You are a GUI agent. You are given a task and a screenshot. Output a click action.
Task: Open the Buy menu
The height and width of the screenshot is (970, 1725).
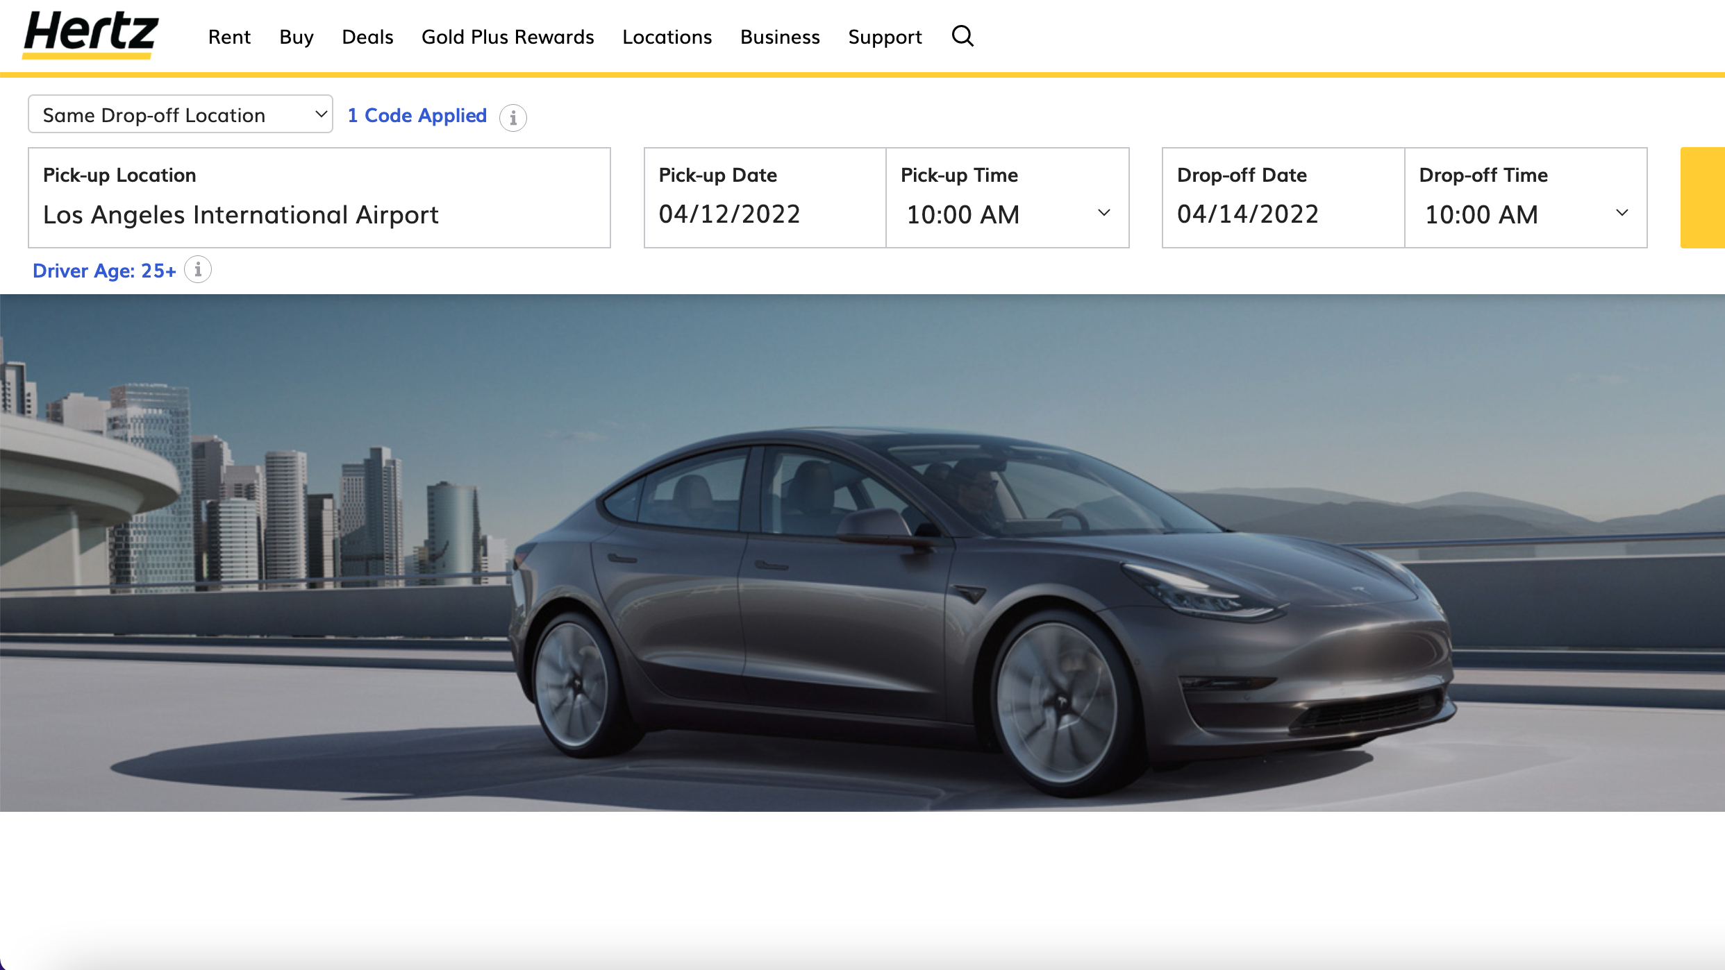click(297, 37)
